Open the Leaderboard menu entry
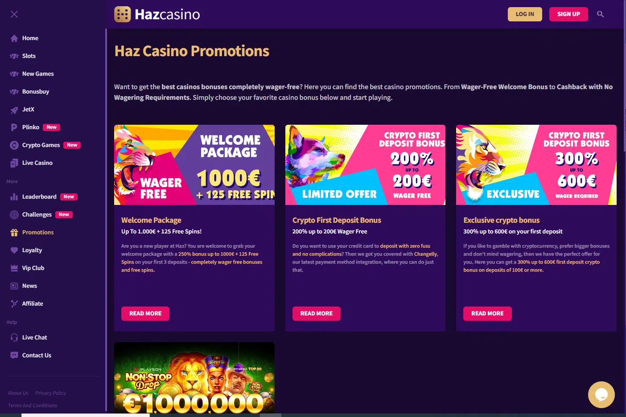Image resolution: width=626 pixels, height=417 pixels. [39, 197]
